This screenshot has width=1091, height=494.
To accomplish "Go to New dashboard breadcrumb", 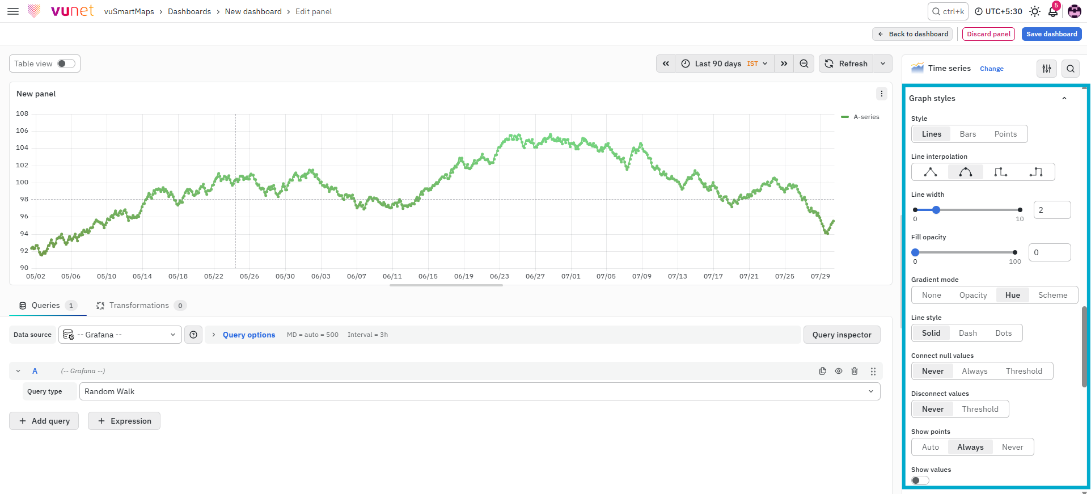I will pos(253,11).
